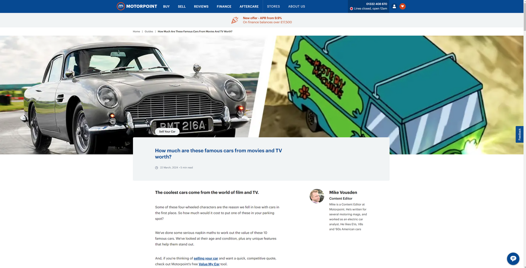Click the Sell Your Car tag button
This screenshot has height=268, width=526.
pos(167,132)
